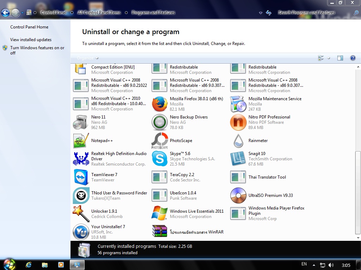Screen dimensions: 361x270
Task: Click the network tray icon
Action: coord(322,265)
